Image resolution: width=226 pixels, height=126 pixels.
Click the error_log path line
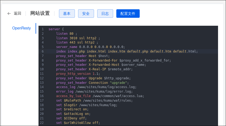tap(94, 92)
